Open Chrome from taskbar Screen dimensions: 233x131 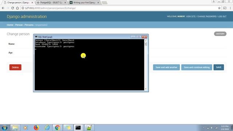tap(58, 128)
